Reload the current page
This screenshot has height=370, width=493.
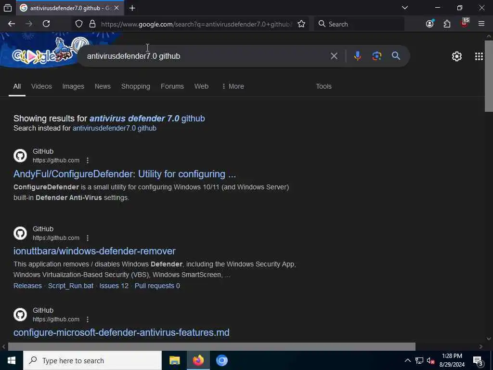[x=46, y=24]
